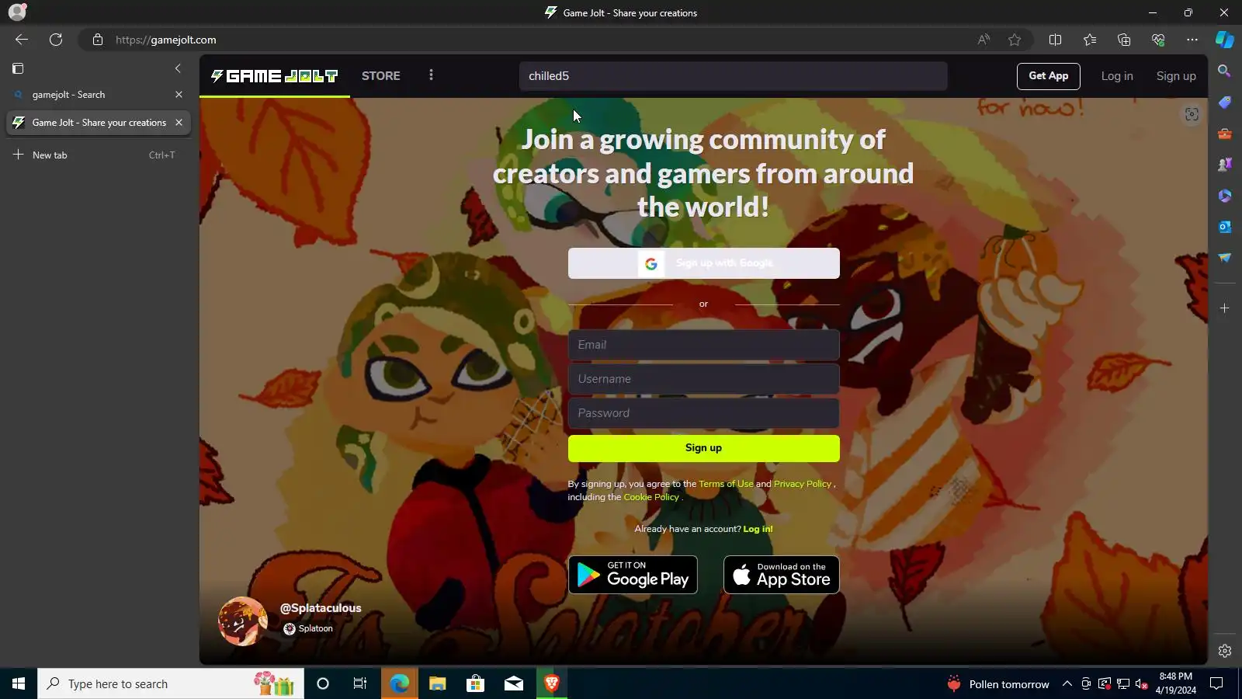Open the Copilot icon
The width and height of the screenshot is (1242, 699).
point(1225,40)
